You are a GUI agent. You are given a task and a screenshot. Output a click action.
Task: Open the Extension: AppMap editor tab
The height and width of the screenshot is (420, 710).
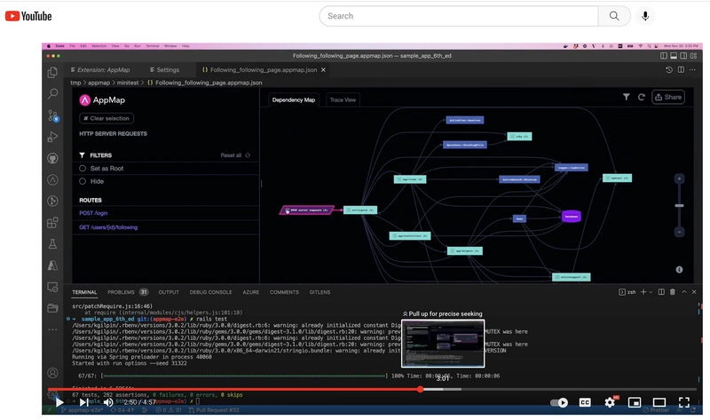100,70
